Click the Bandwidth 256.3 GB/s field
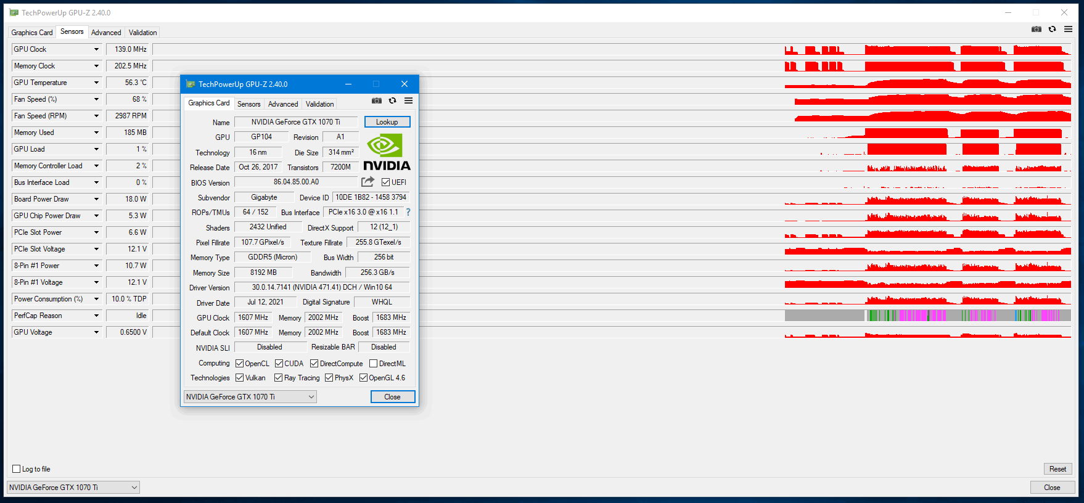The width and height of the screenshot is (1084, 503). point(377,272)
